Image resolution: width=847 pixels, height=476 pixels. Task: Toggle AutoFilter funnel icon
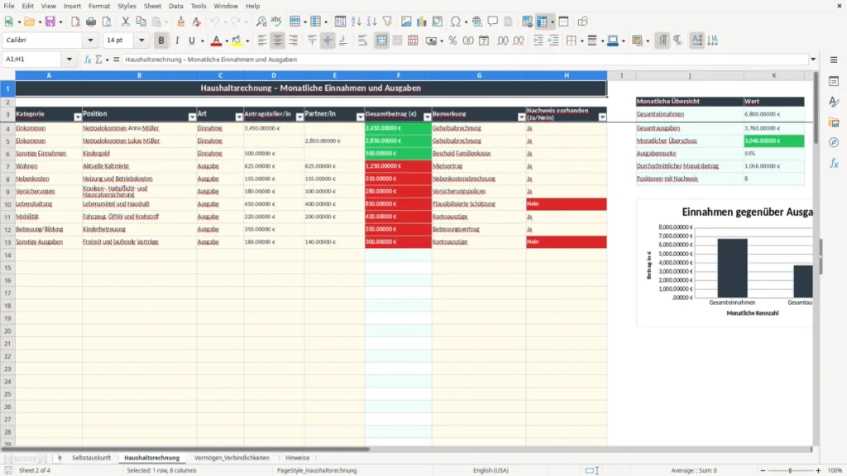387,21
